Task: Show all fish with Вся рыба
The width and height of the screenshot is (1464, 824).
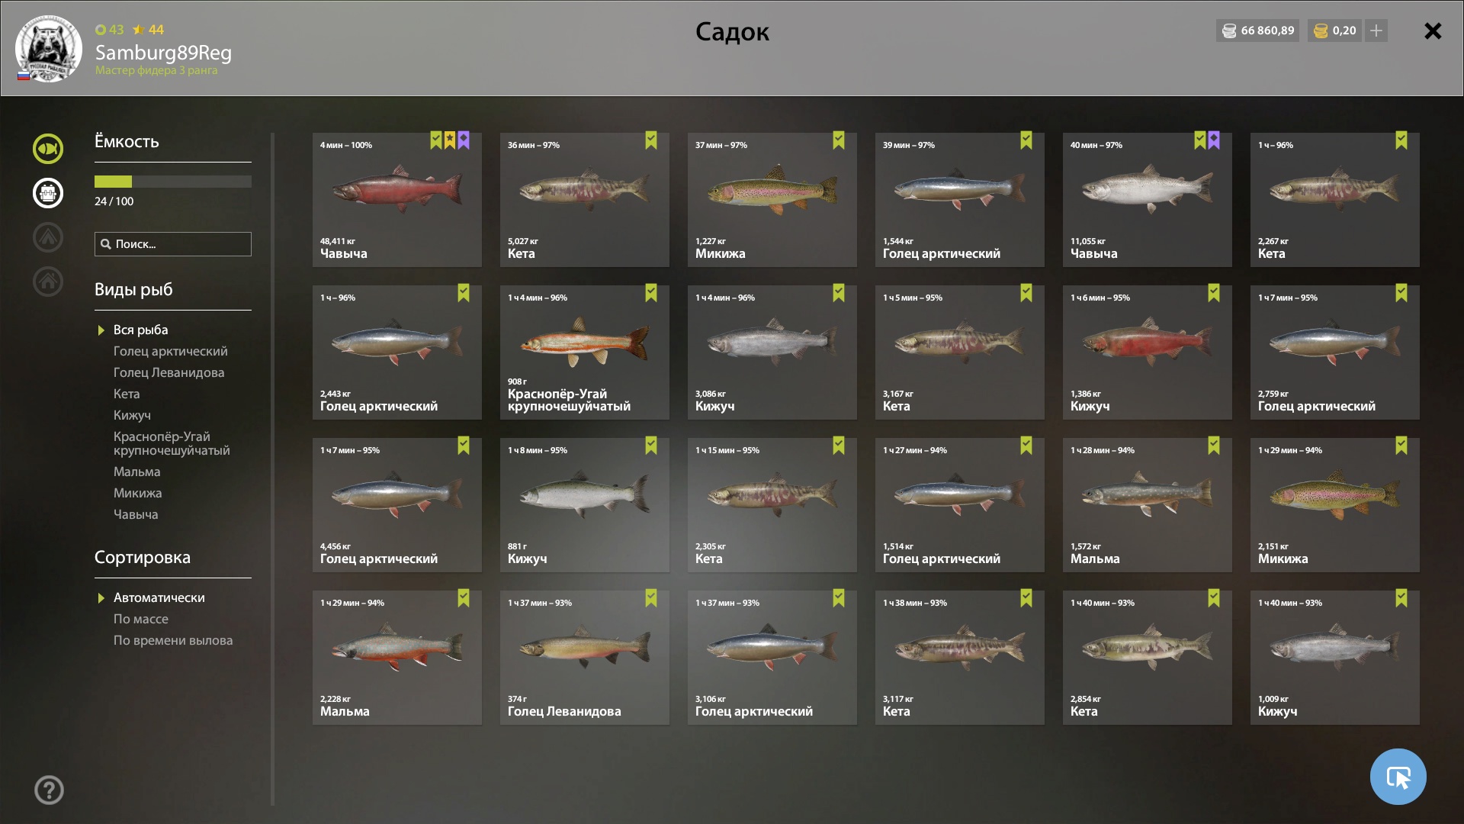Action: point(141,330)
